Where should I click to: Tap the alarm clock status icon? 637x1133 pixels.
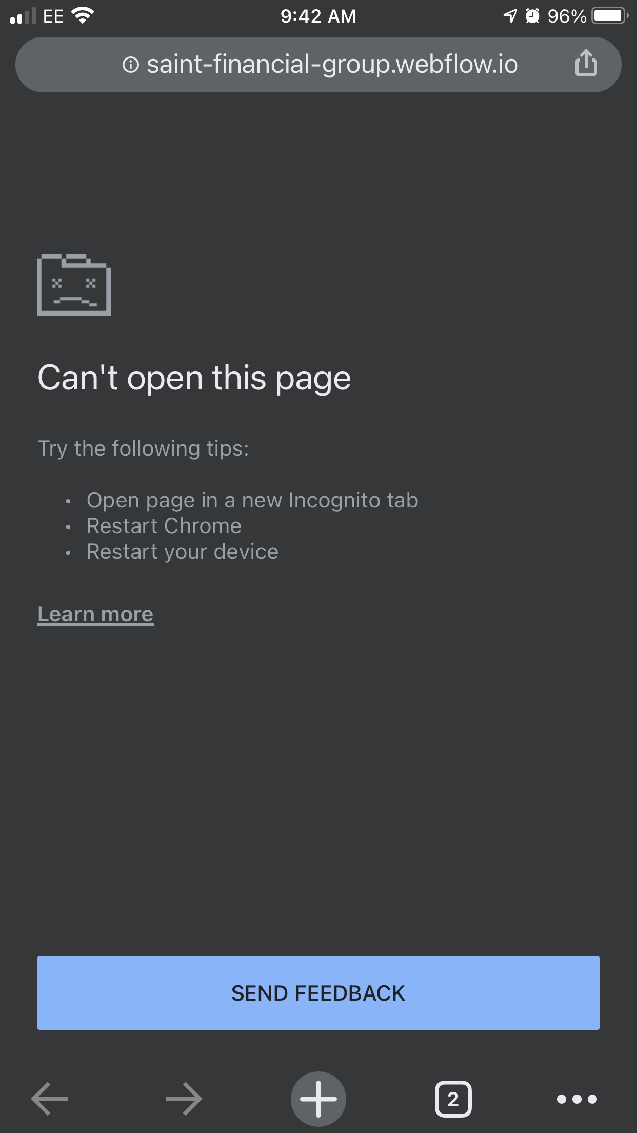(533, 16)
